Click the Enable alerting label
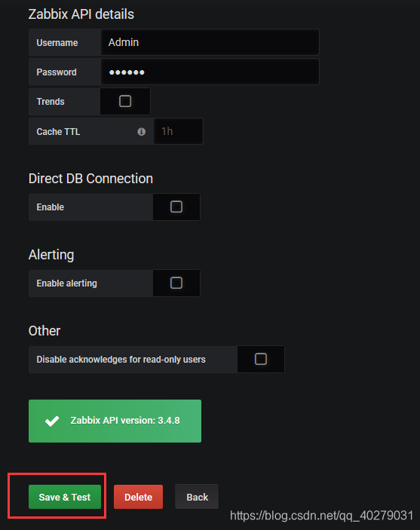 [66, 283]
